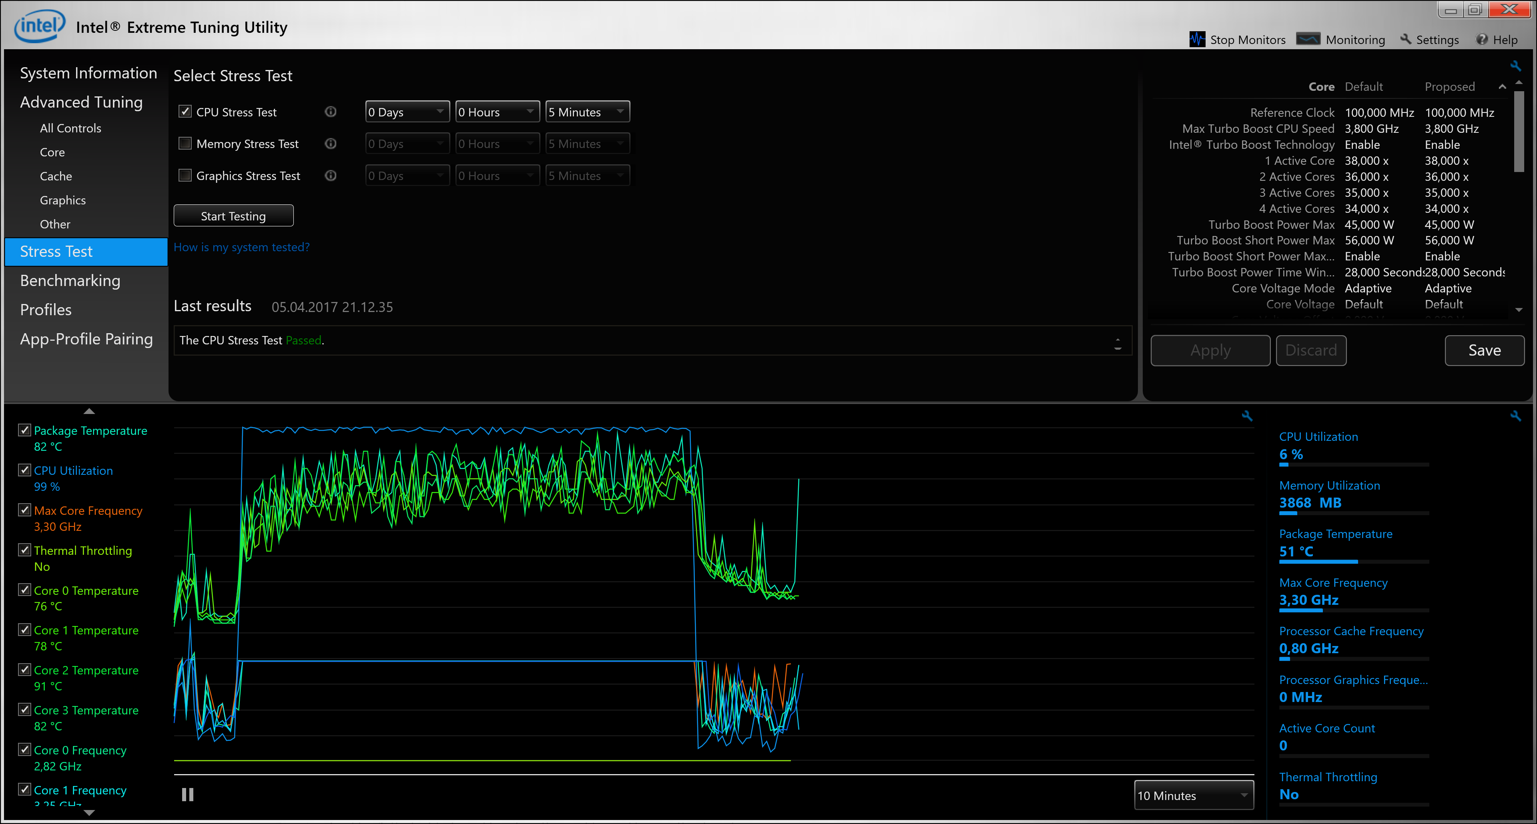This screenshot has height=824, width=1537.
Task: Open CPU test Minutes dropdown
Action: point(588,112)
